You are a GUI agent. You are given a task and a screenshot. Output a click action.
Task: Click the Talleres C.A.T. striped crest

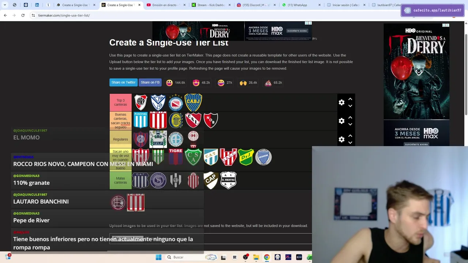tap(140, 180)
